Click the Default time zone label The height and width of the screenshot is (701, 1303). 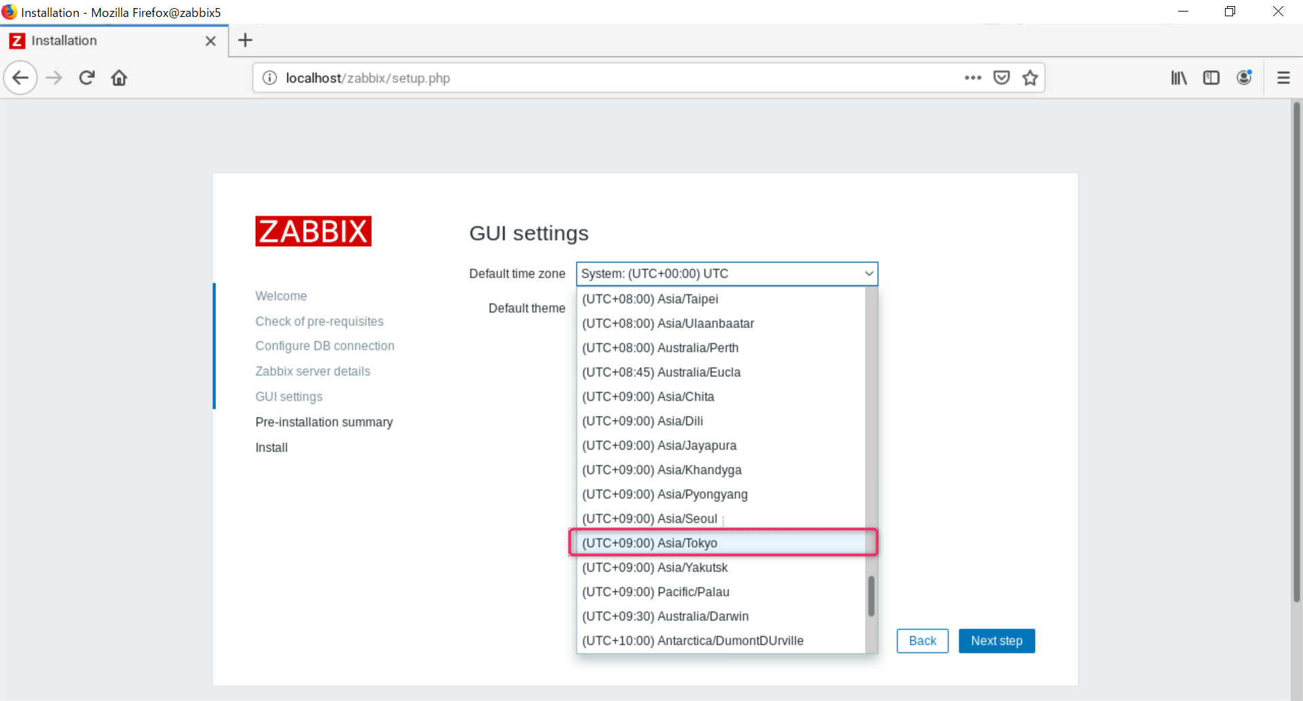517,274
